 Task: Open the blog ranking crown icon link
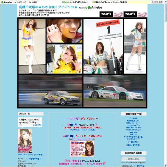pos(94,2)
